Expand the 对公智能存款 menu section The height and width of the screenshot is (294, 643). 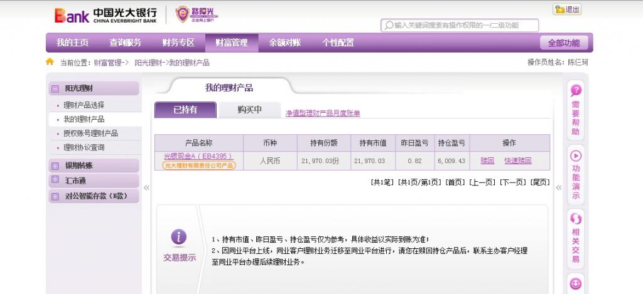click(x=55, y=196)
